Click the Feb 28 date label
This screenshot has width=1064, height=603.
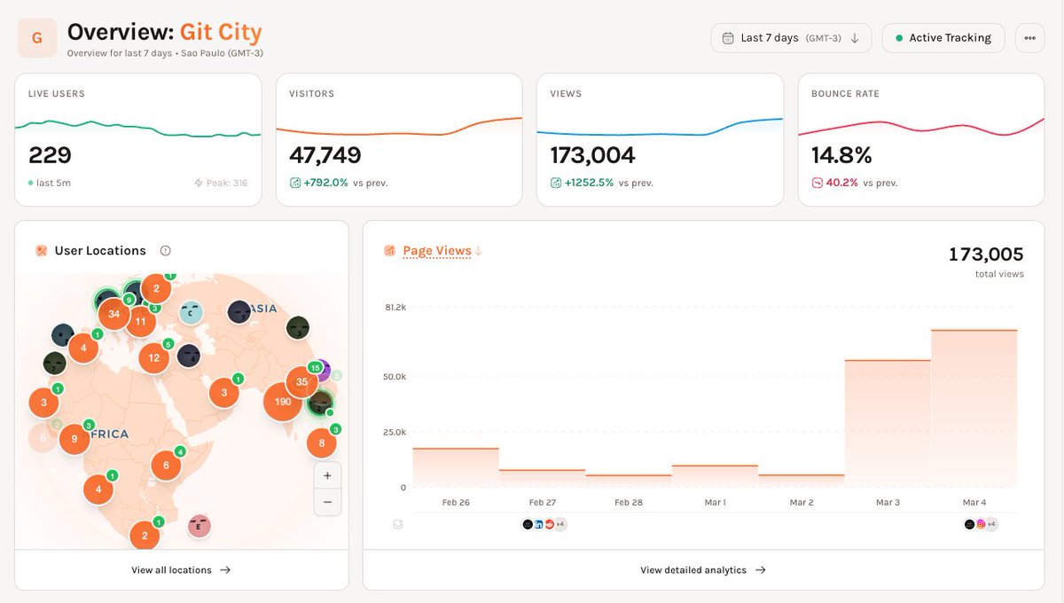click(628, 502)
